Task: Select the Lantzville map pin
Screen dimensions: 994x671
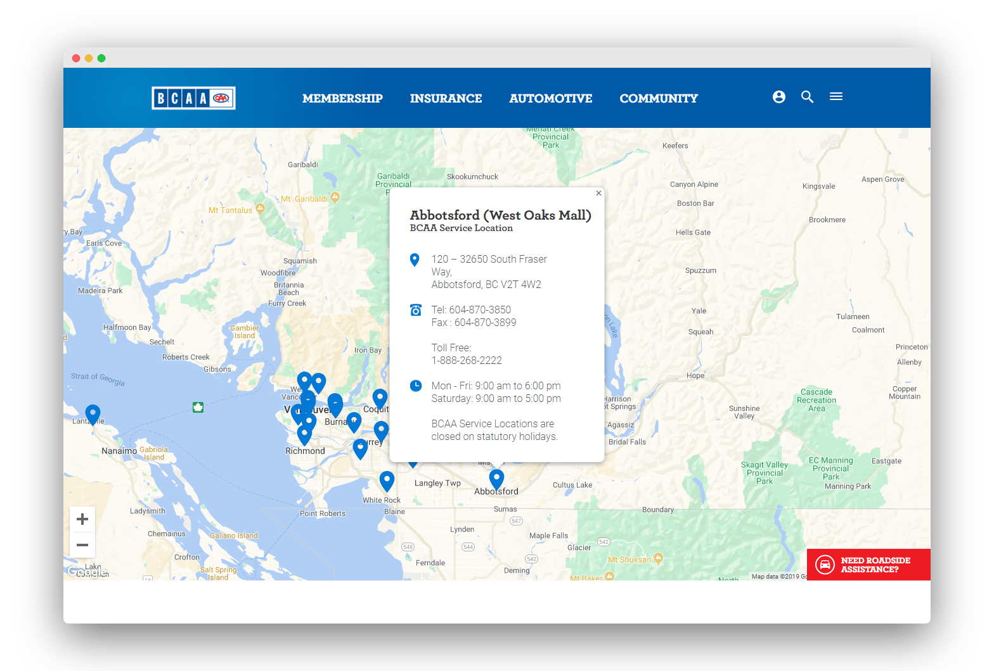Action: [93, 415]
